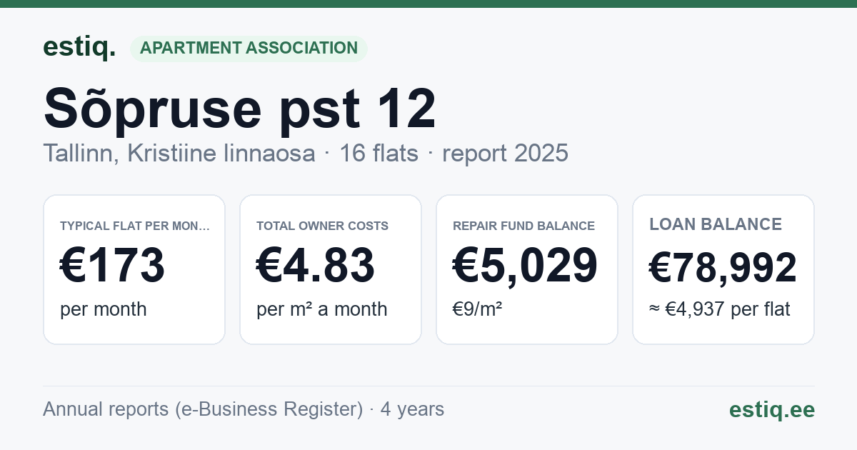
Task: Click the estiq. logo
Action: [x=79, y=47]
